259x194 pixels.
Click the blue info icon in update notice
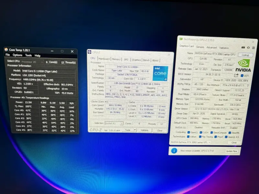[x=174, y=150]
